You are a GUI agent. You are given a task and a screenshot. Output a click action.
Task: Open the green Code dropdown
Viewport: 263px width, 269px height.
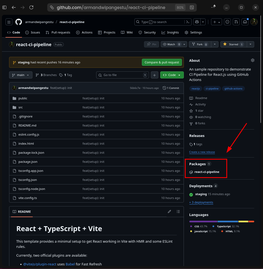172,75
